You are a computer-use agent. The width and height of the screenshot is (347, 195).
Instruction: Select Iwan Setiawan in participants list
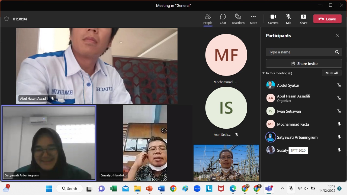tap(289, 111)
